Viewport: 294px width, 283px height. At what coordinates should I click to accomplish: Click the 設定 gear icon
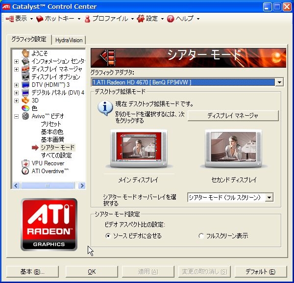click(141, 19)
